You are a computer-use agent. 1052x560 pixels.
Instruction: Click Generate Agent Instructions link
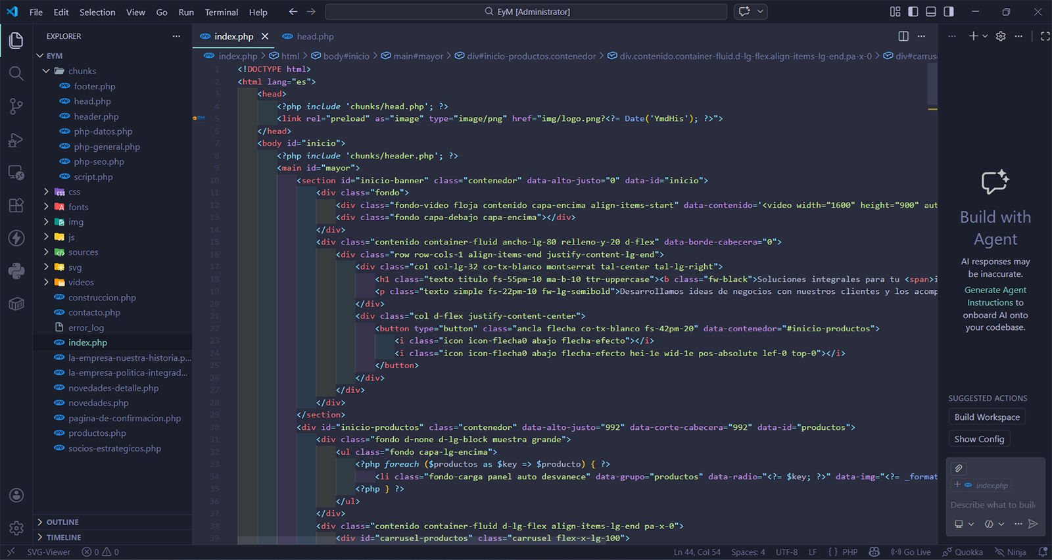(995, 296)
